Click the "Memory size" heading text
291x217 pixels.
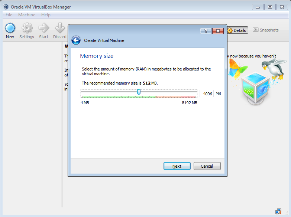tap(97, 56)
